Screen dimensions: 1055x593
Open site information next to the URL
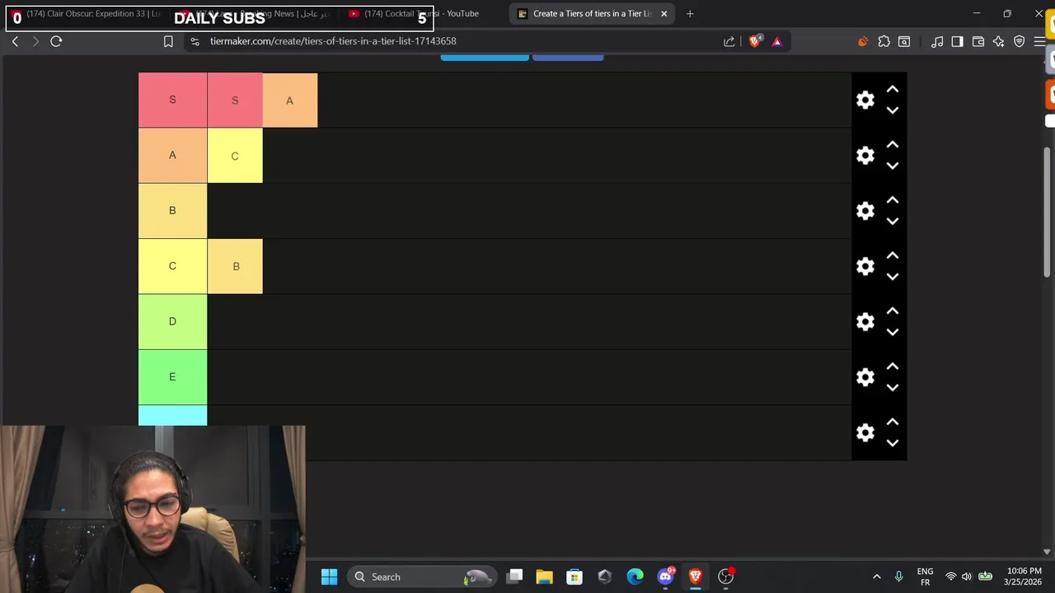point(195,41)
